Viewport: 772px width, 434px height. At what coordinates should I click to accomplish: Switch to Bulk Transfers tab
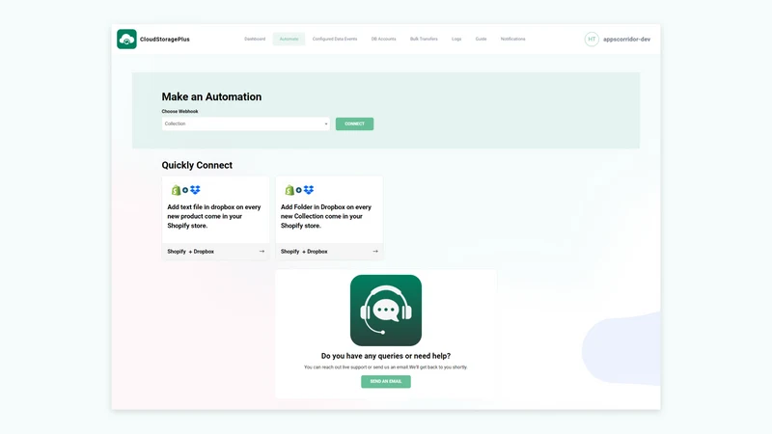(424, 39)
